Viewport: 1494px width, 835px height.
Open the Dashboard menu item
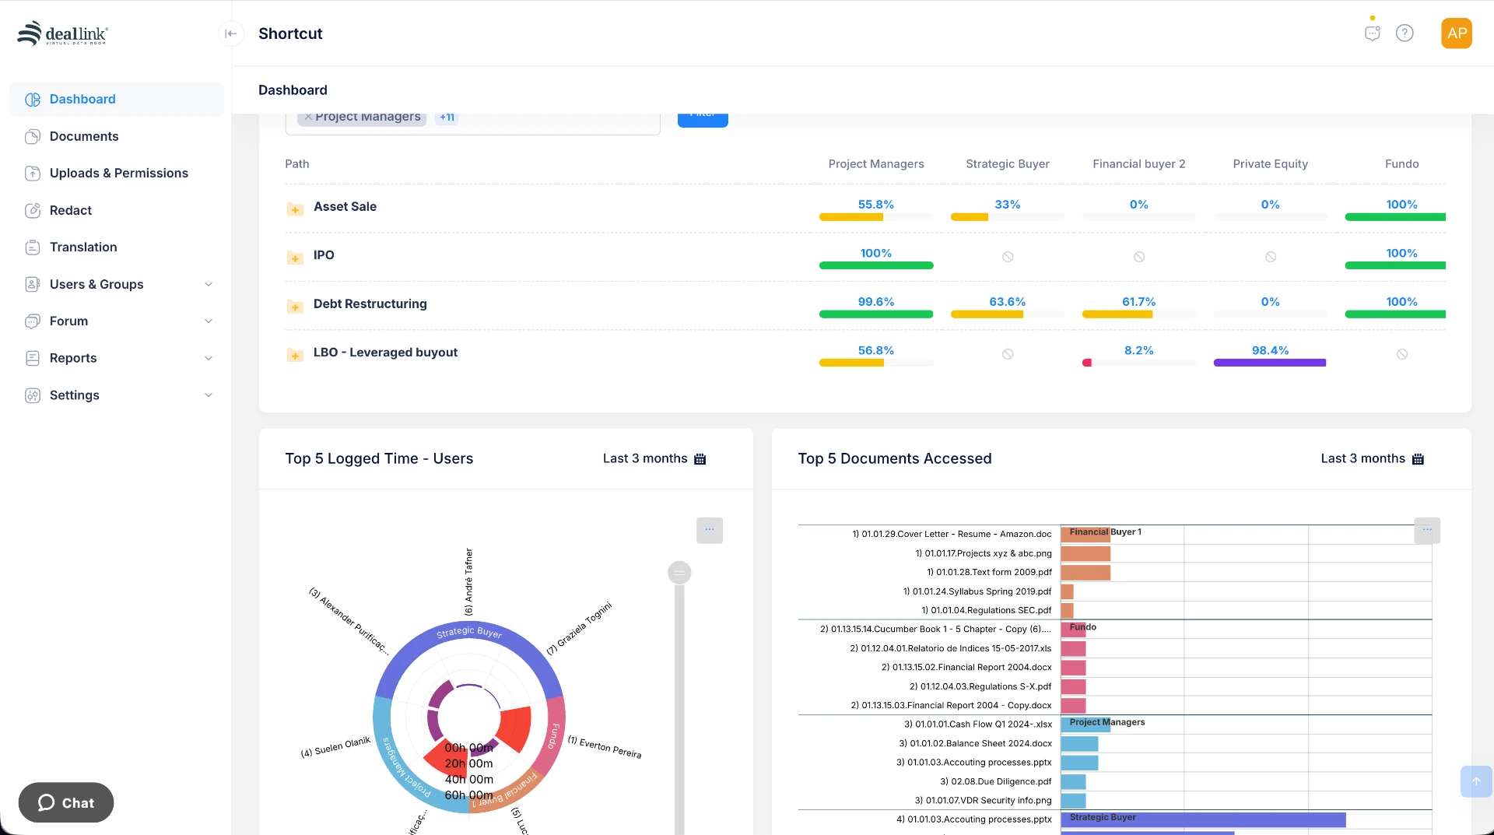point(117,100)
